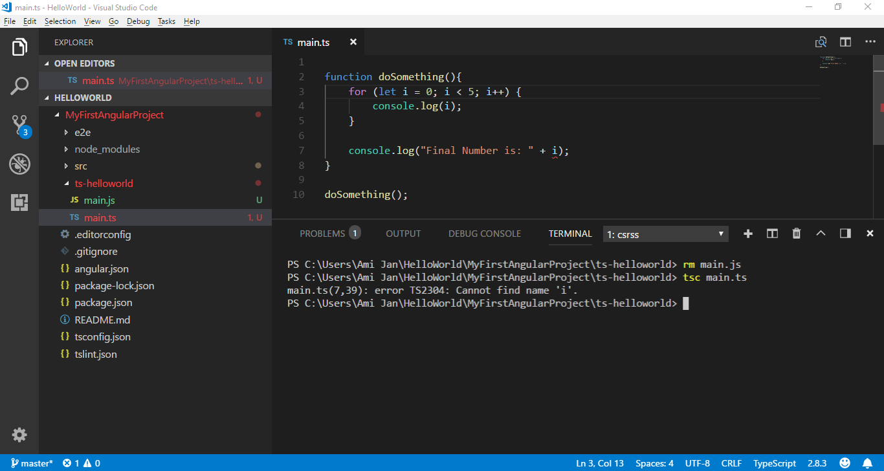Image resolution: width=884 pixels, height=471 pixels.
Task: Select the TERMINAL panel tab
Action: [570, 234]
